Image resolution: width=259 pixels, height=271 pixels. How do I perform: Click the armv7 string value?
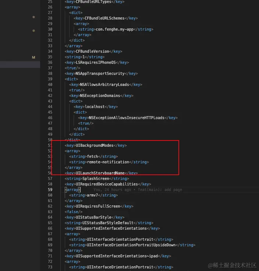click(92, 195)
